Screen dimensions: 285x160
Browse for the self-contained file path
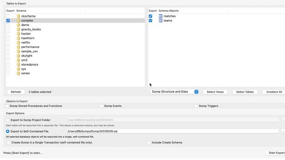pyautogui.click(x=283, y=131)
